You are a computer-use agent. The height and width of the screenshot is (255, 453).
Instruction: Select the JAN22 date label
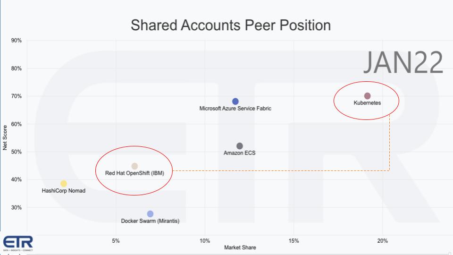pos(403,63)
